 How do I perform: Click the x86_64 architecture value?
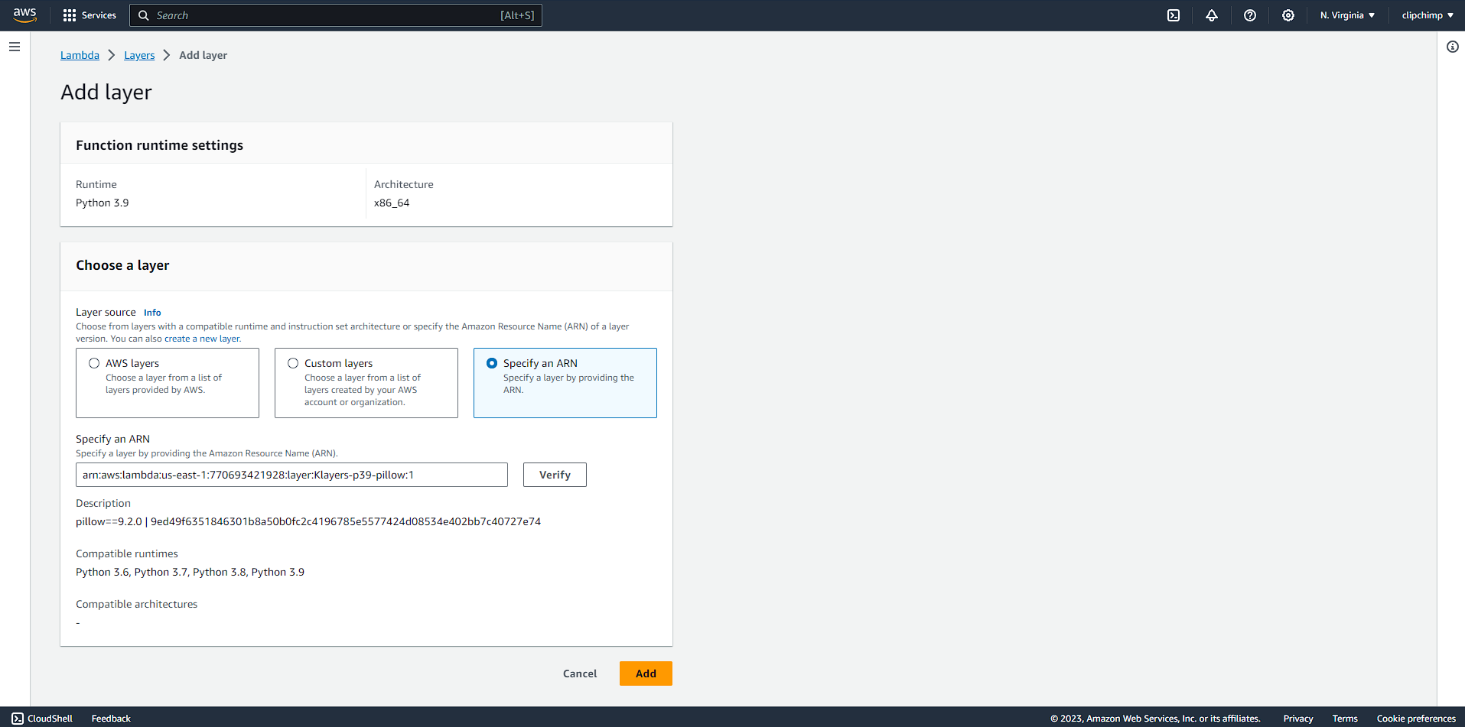[x=392, y=203]
